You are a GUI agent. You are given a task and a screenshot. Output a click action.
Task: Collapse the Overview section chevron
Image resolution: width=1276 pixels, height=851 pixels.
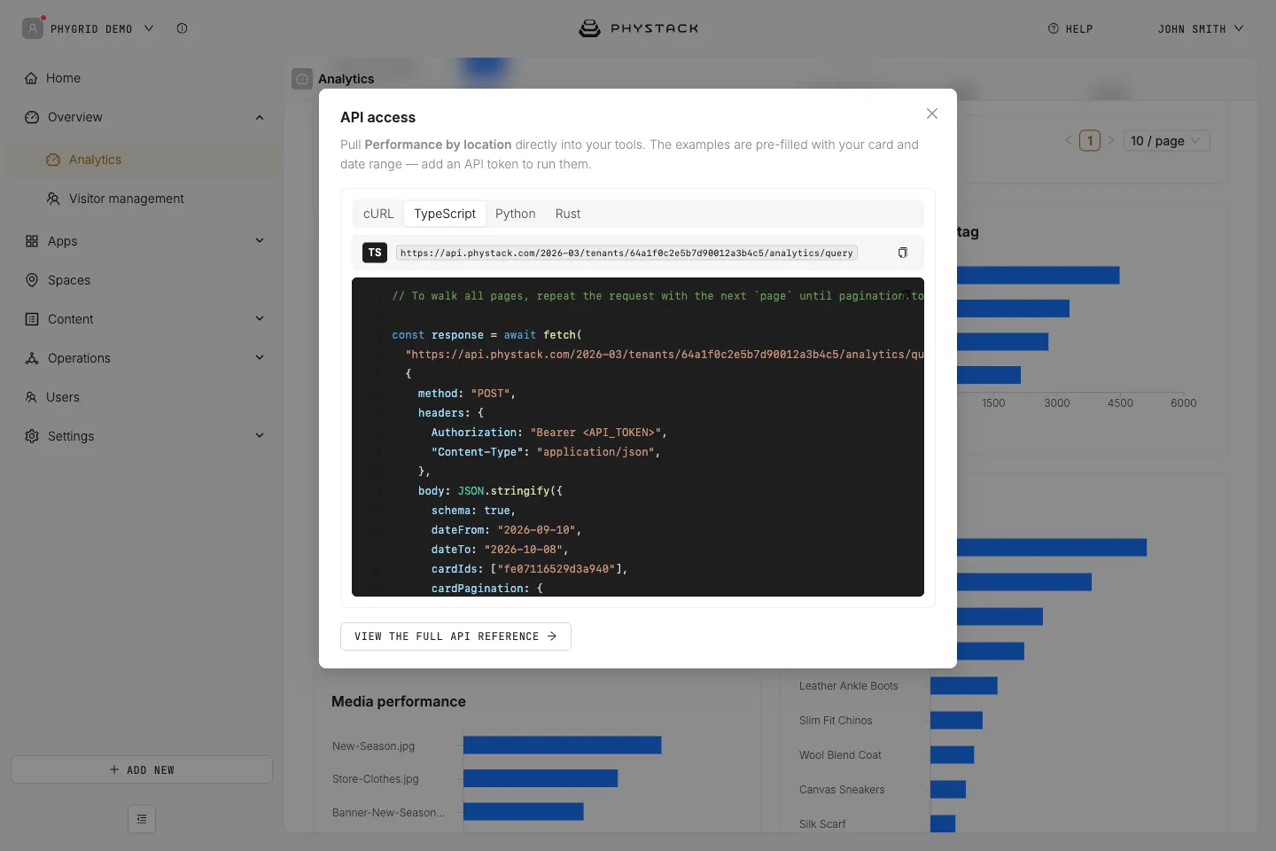260,117
